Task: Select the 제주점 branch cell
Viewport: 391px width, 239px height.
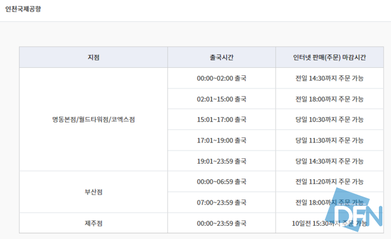Action: tap(93, 223)
